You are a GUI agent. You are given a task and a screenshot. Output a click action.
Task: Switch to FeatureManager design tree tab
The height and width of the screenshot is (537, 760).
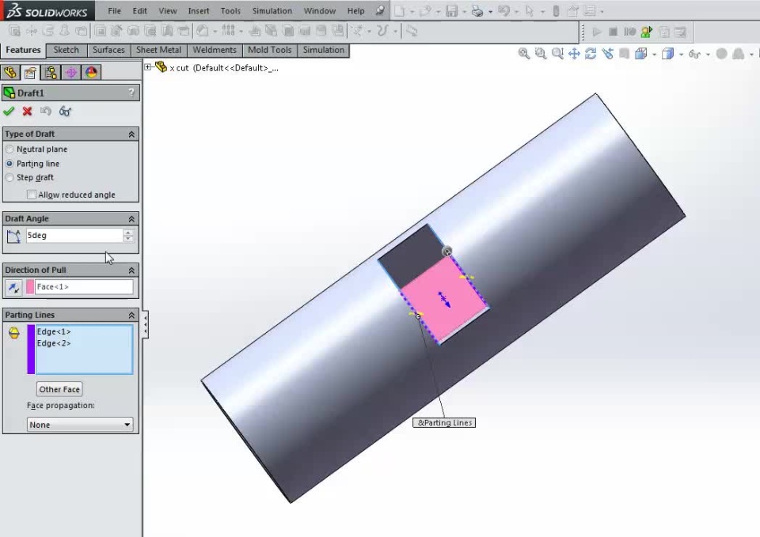coord(10,73)
